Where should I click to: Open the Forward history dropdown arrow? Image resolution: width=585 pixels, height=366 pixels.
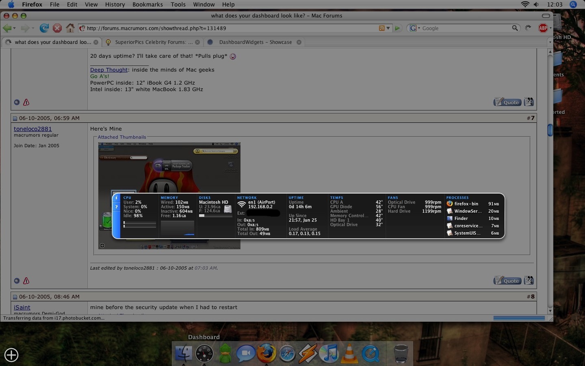click(x=32, y=28)
